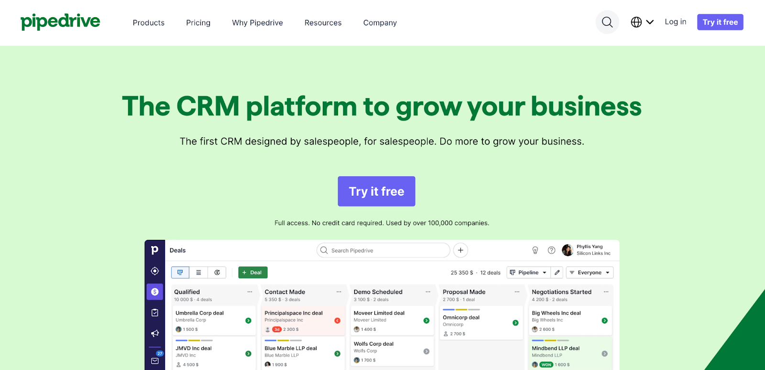
Task: Click the Deals page title
Action: [177, 250]
